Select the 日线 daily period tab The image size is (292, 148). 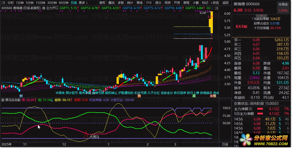tap(74, 3)
